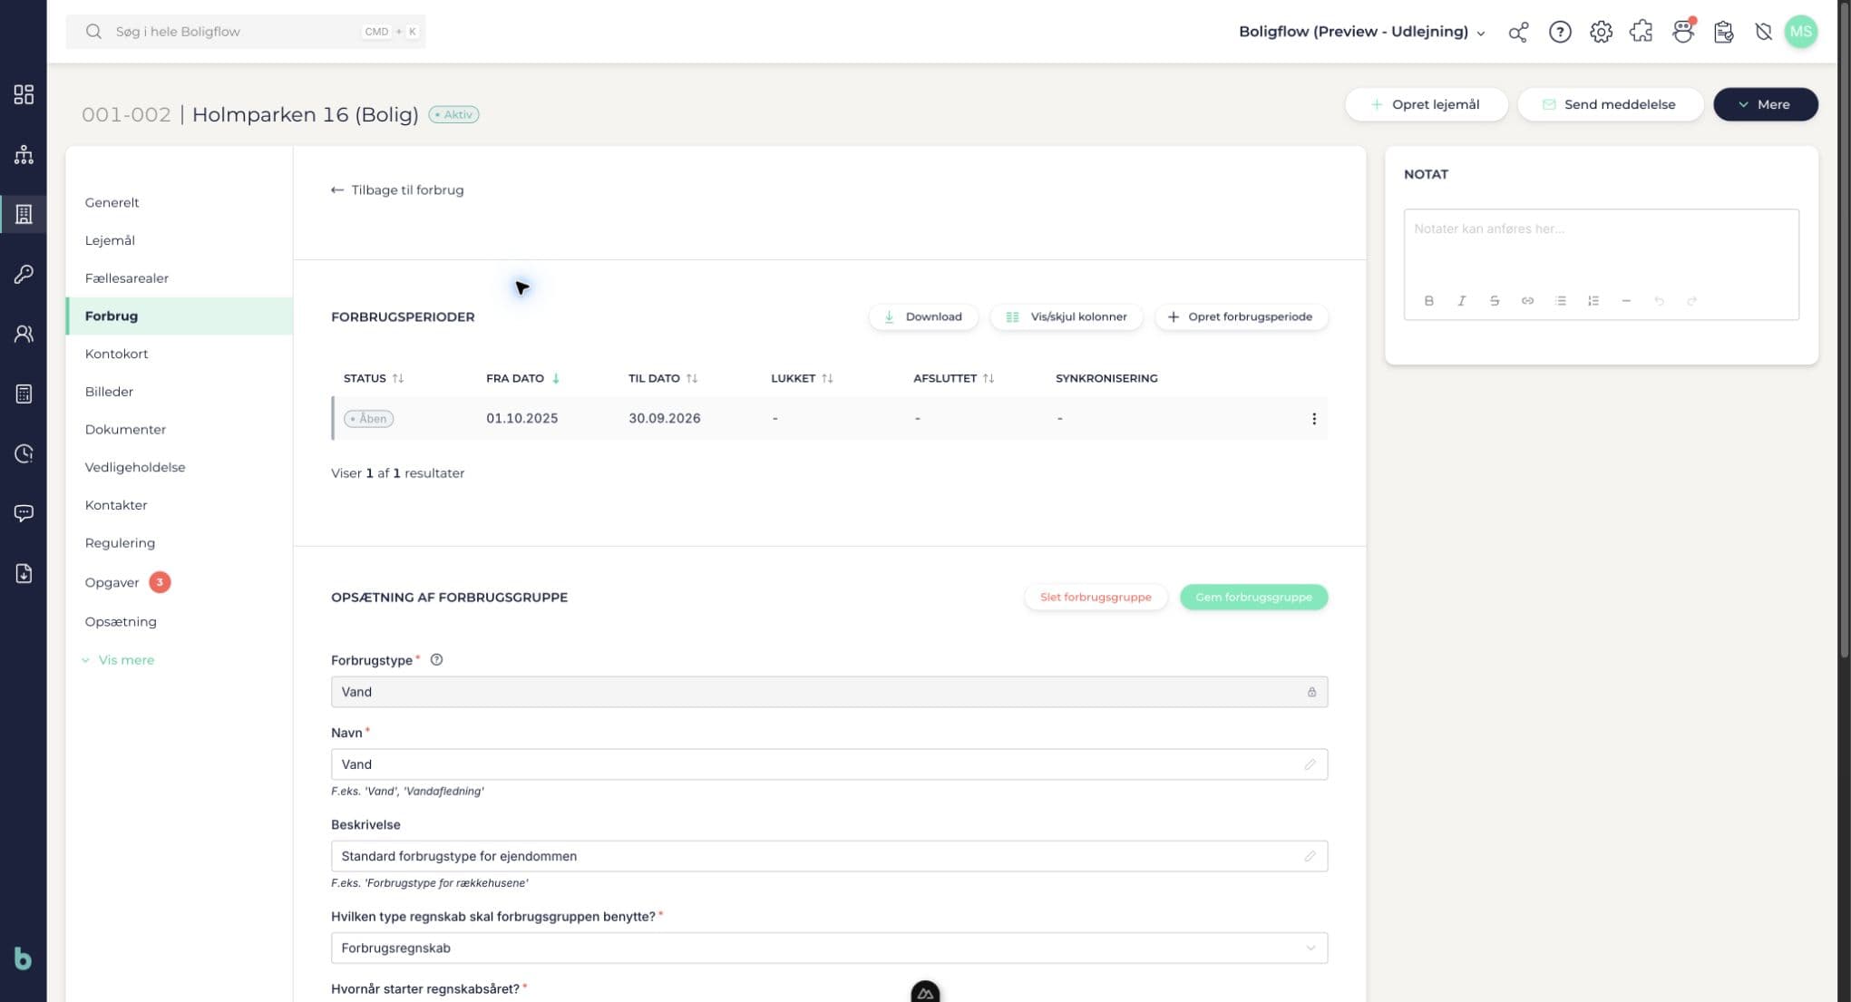The height and width of the screenshot is (1002, 1851).
Task: Open the Mere dropdown button
Action: coord(1765,104)
